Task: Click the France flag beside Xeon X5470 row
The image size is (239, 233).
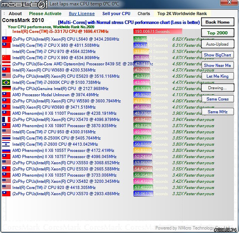Action: click(x=6, y=119)
